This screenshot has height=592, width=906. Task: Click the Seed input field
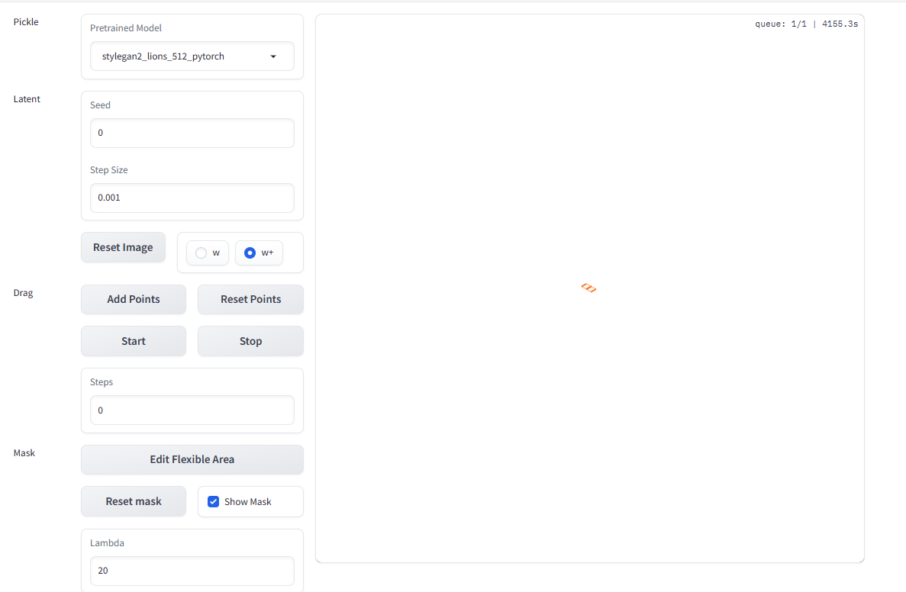(x=192, y=133)
